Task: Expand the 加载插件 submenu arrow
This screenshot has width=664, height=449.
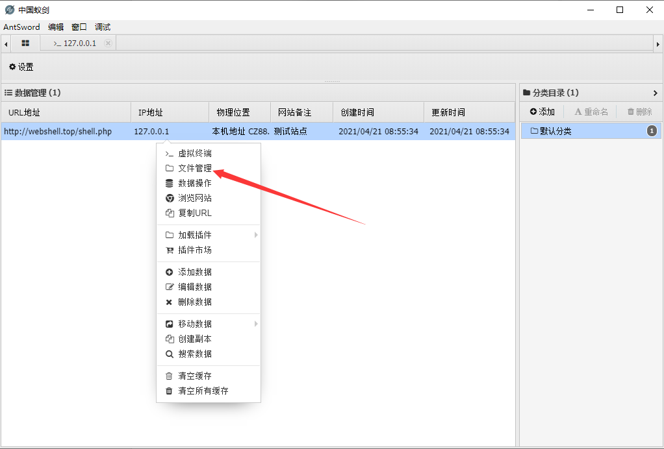Action: [256, 235]
